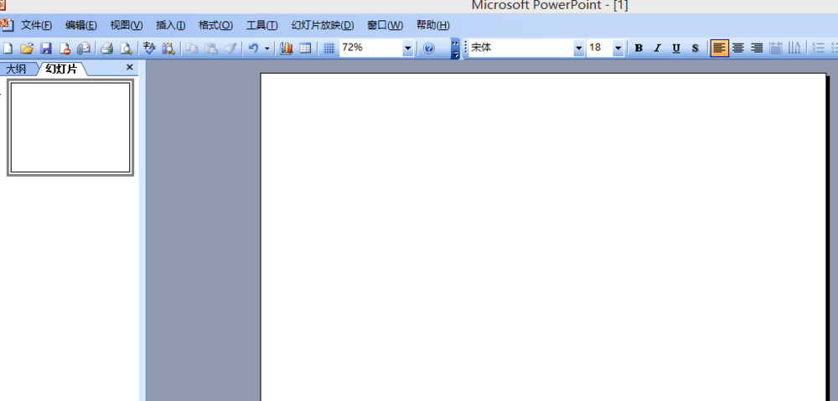
Task: Open the 插入(I) menu
Action: (x=170, y=25)
